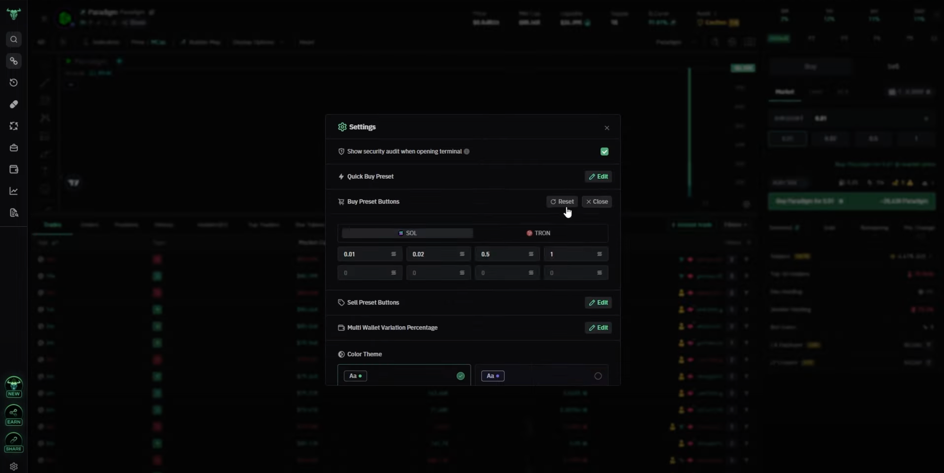Reset the Buy Preset Buttons
The height and width of the screenshot is (473, 944).
click(562, 201)
